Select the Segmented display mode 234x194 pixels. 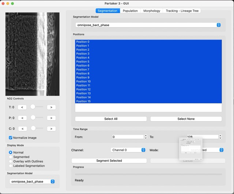point(11,157)
